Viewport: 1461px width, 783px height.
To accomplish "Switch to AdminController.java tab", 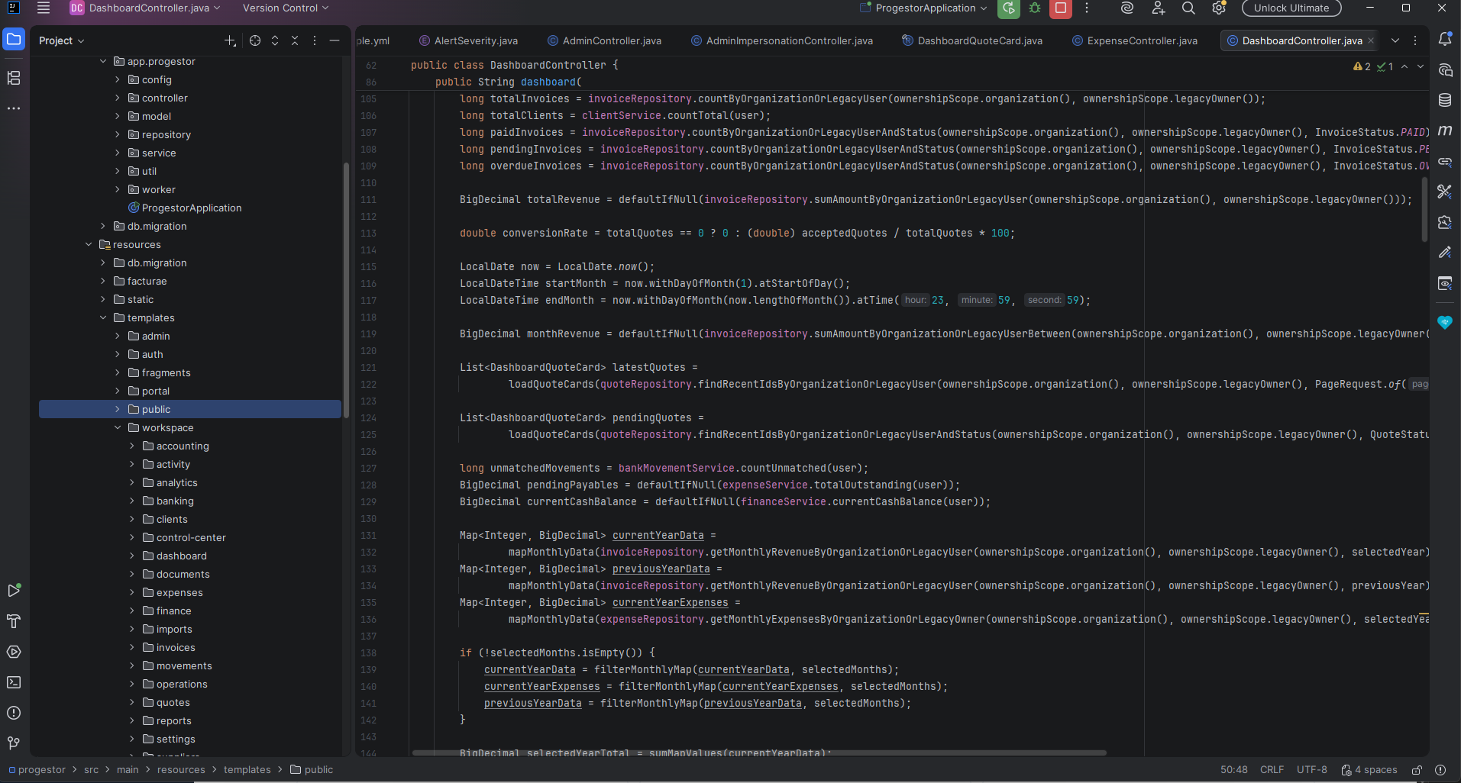I will (x=605, y=40).
